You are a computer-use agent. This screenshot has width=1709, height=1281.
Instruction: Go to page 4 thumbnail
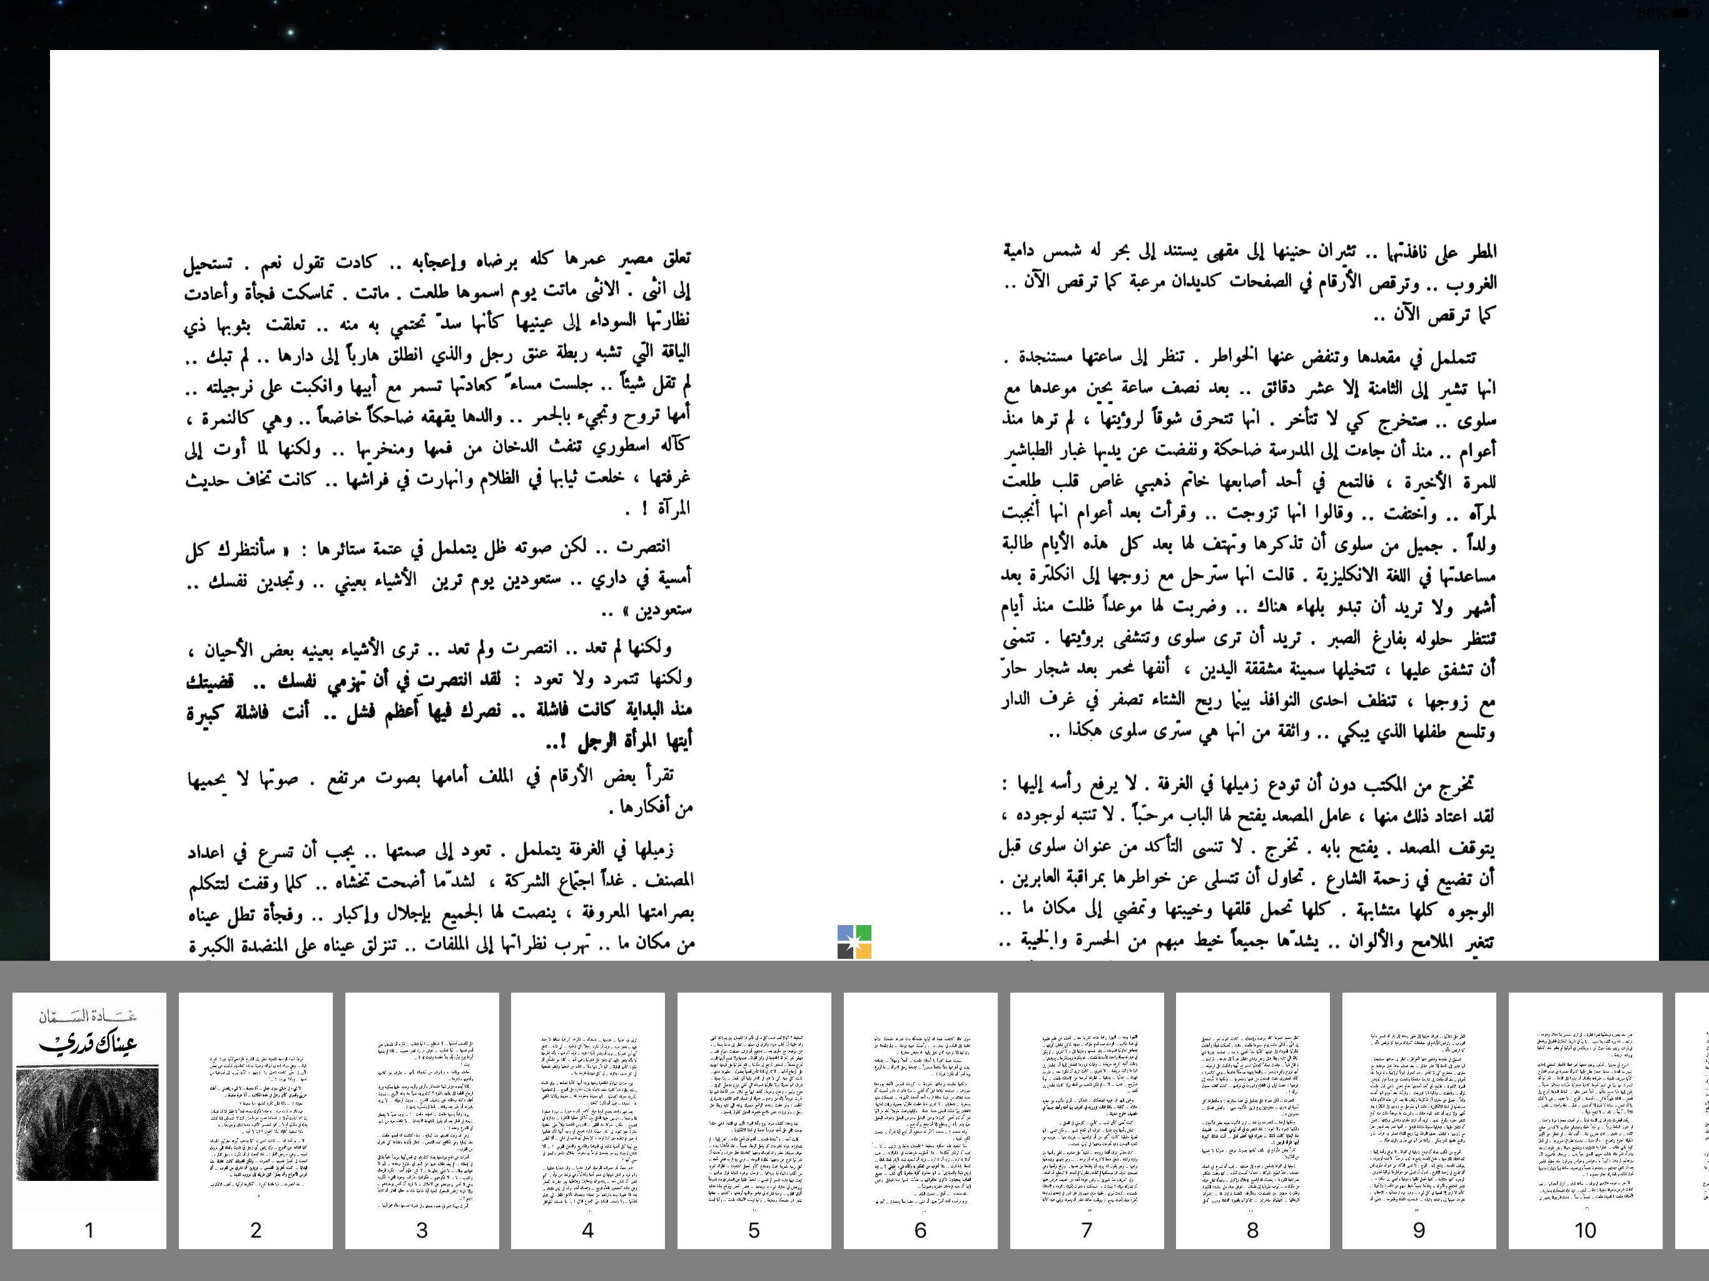tap(588, 1120)
